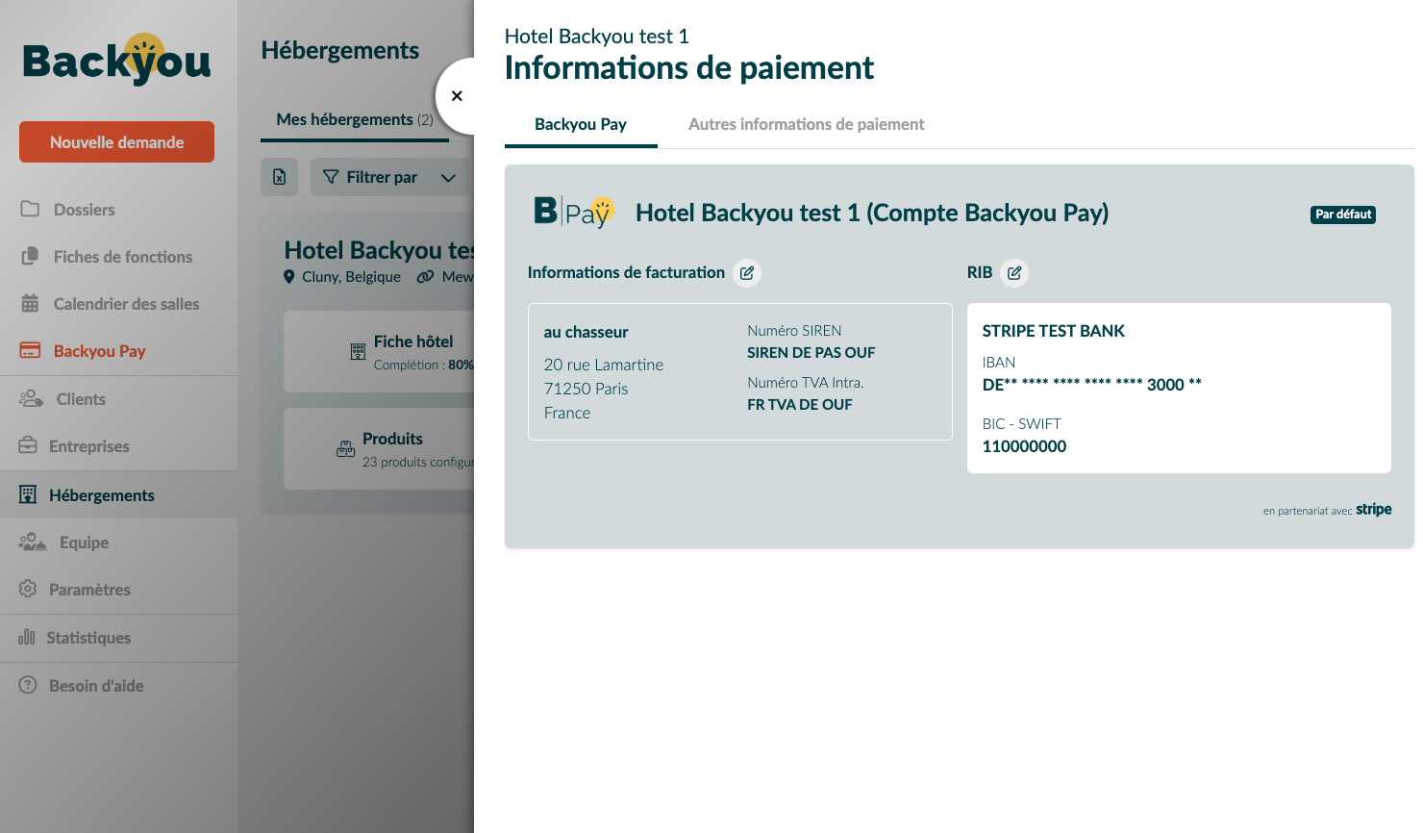This screenshot has width=1423, height=833.
Task: Expand Filtrer par chevron arrow
Action: click(448, 178)
